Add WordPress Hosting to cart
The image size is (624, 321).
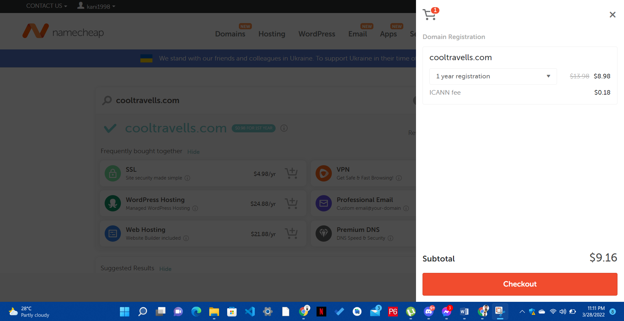pyautogui.click(x=291, y=204)
